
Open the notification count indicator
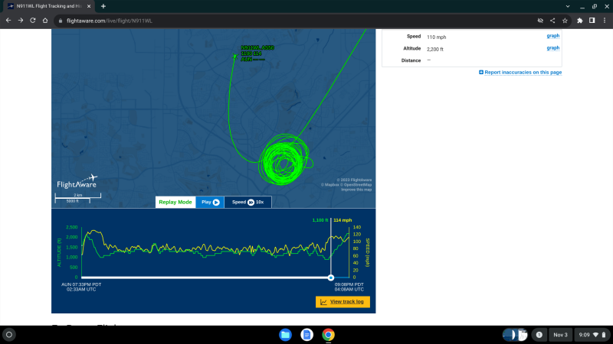point(539,335)
